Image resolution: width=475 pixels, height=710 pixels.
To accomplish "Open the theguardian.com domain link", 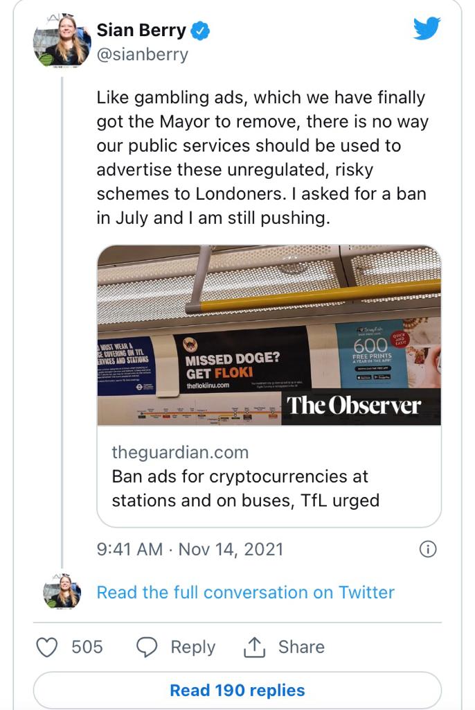I will coord(179,453).
